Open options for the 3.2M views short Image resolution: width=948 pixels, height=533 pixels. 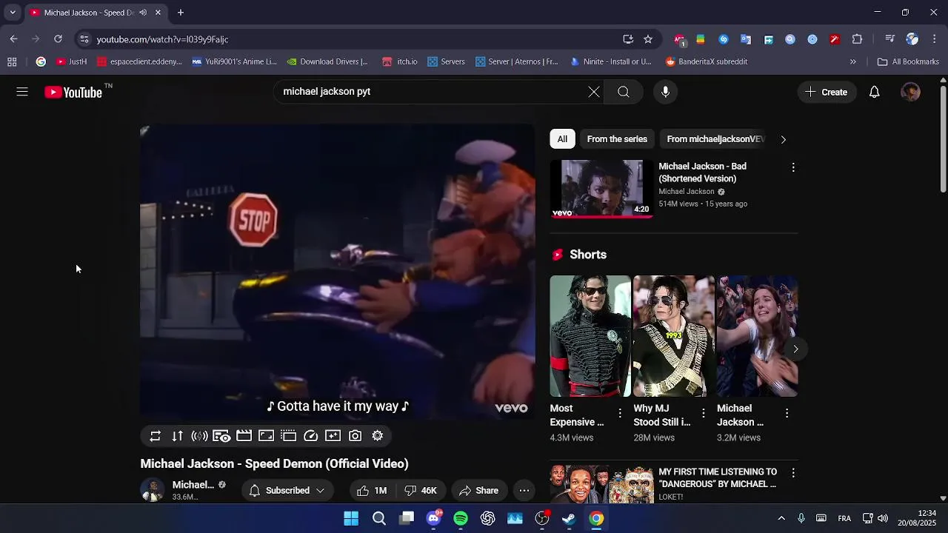(787, 413)
